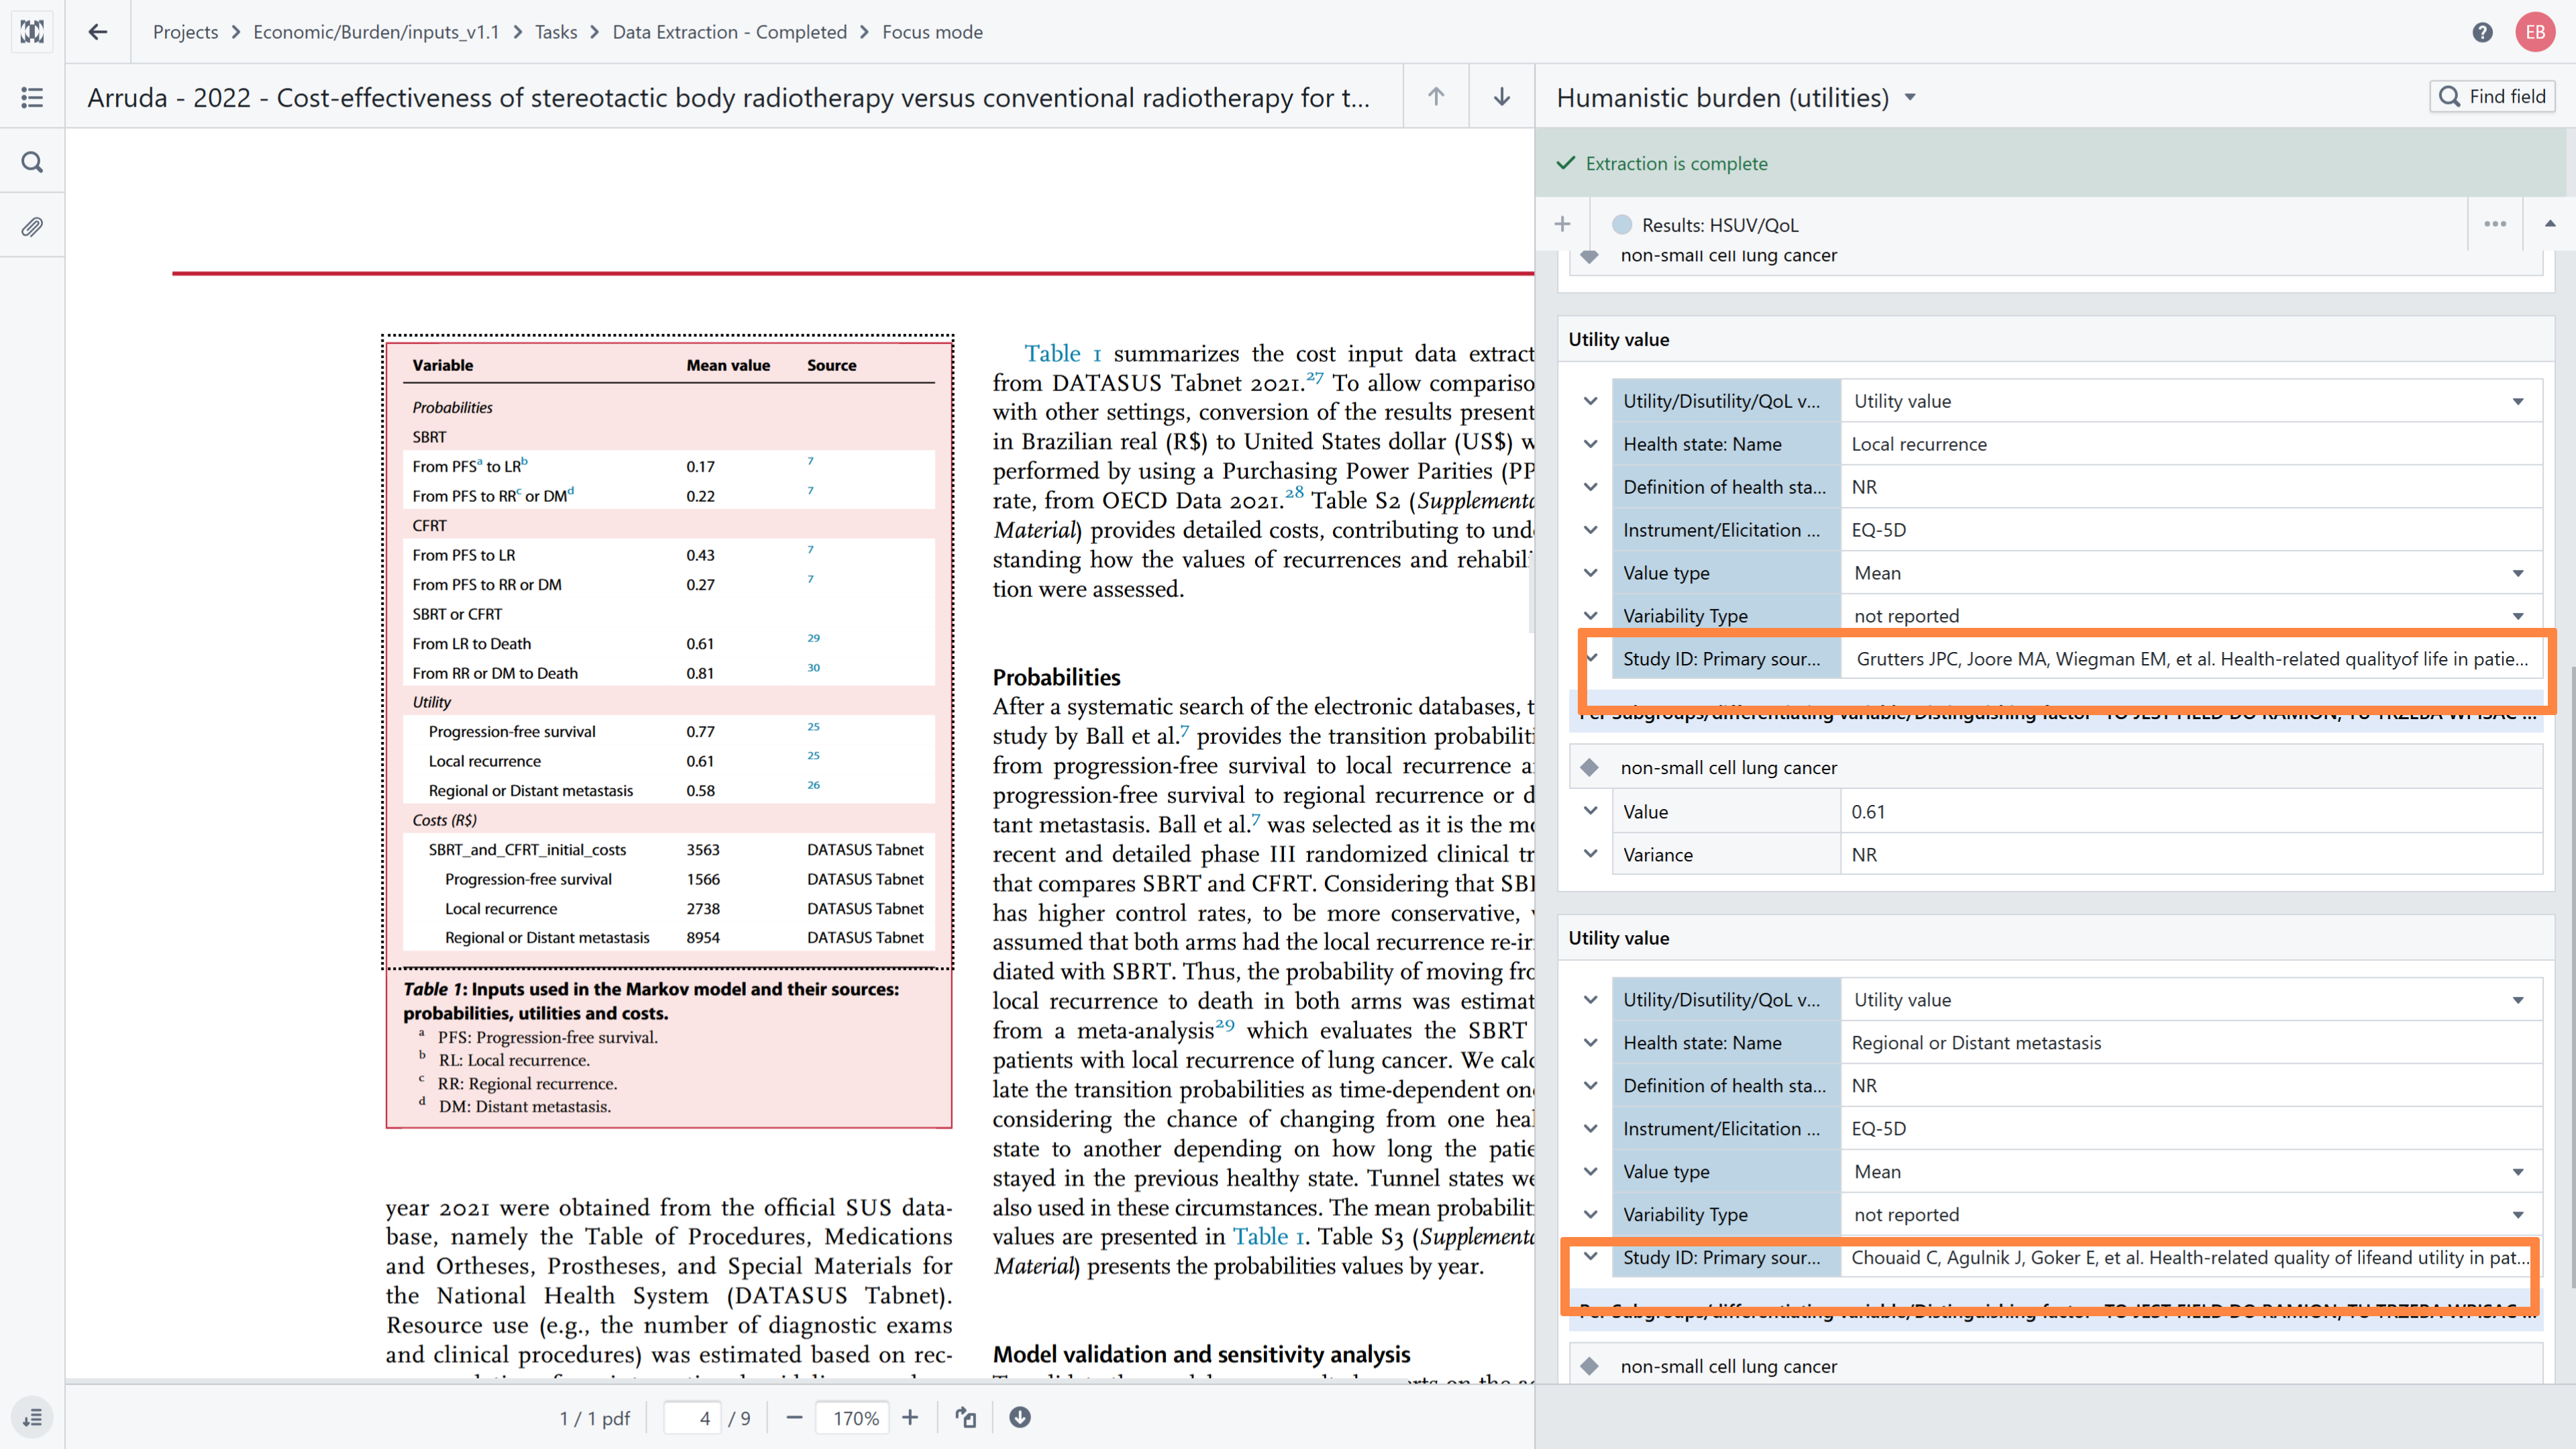Expand chevron next to Value 0.61
The width and height of the screenshot is (2576, 1449).
click(1590, 811)
